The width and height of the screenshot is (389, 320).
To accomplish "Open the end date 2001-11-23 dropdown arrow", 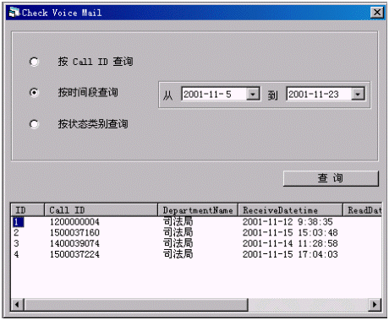I will 358,94.
